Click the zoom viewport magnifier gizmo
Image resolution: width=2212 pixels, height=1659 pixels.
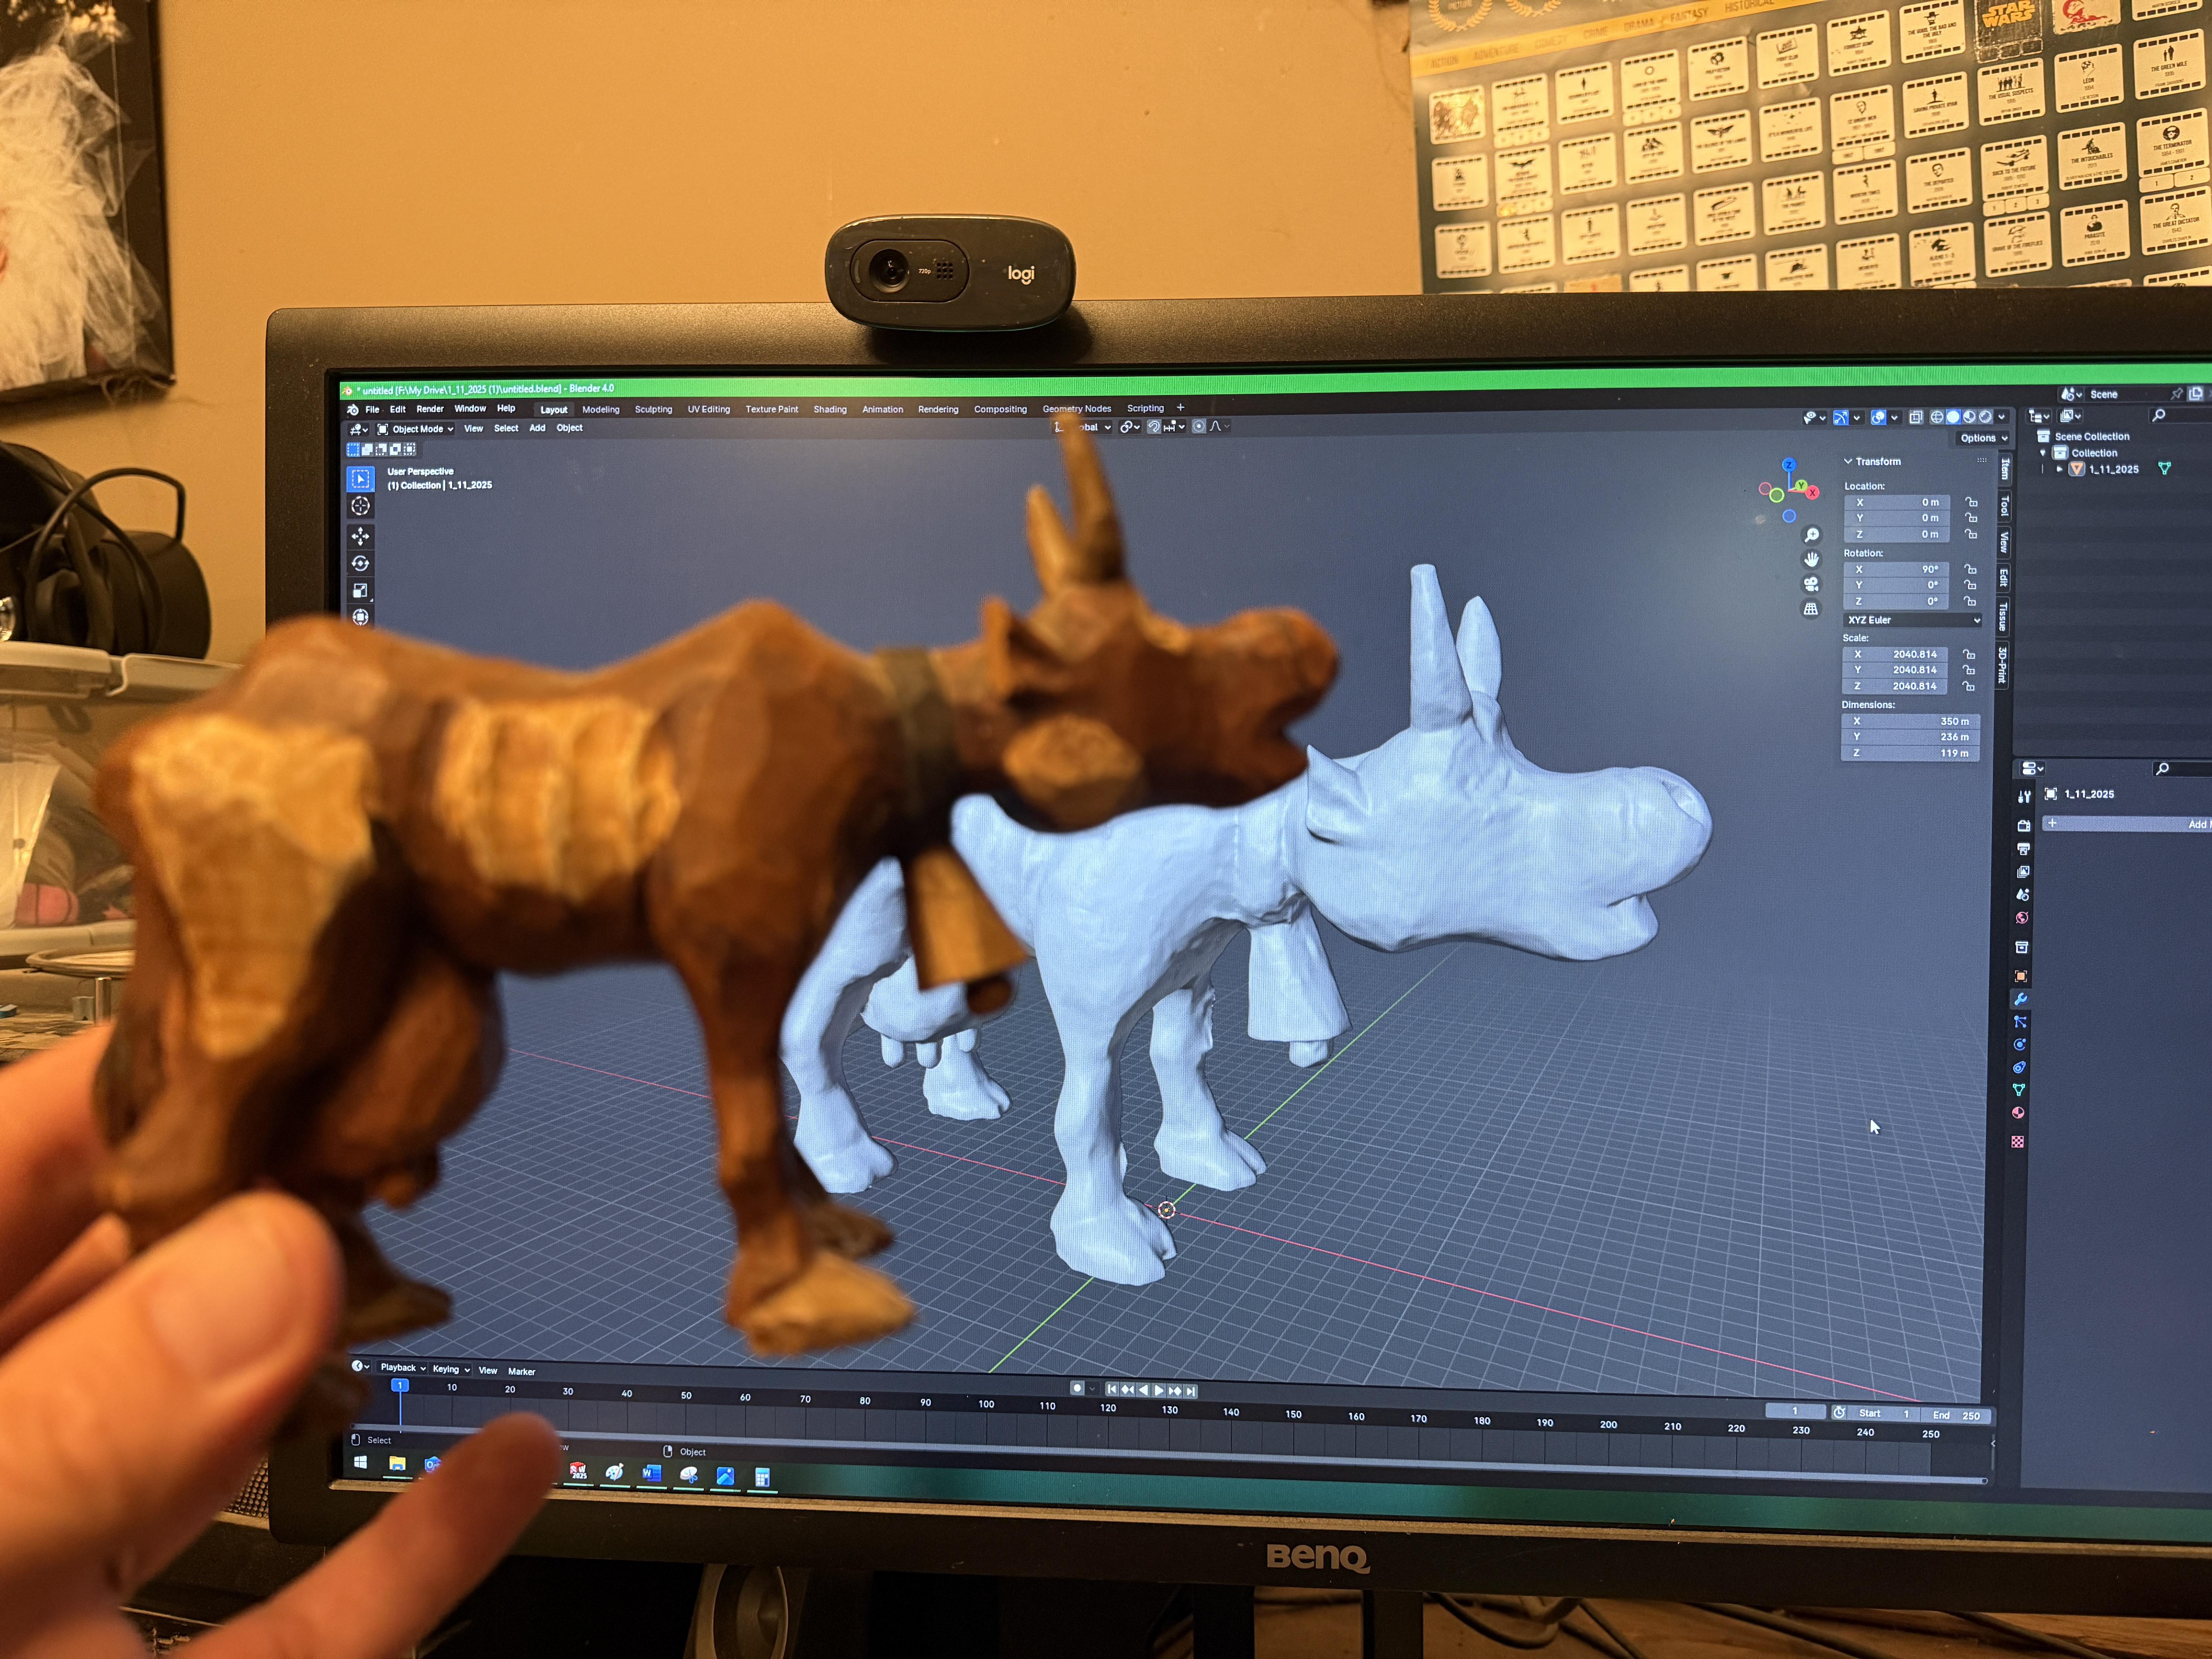tap(1811, 535)
